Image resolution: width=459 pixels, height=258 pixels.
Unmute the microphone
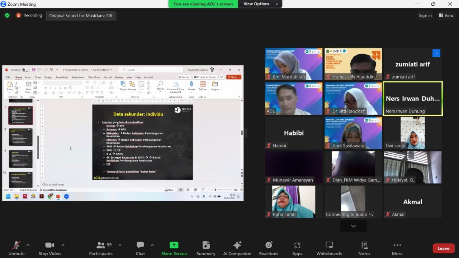tap(16, 248)
